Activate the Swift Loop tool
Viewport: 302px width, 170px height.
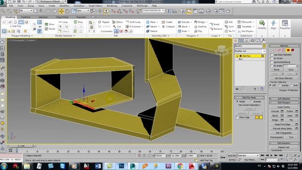pos(133,22)
